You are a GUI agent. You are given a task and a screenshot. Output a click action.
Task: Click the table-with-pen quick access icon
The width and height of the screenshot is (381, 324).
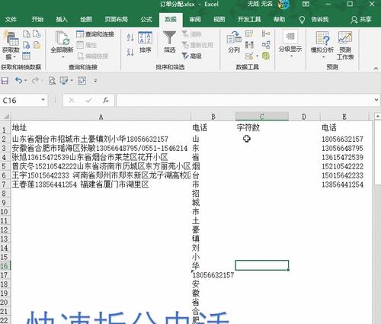click(x=64, y=81)
